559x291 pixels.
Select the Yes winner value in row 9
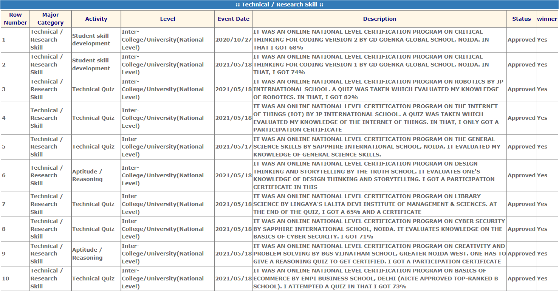click(542, 254)
